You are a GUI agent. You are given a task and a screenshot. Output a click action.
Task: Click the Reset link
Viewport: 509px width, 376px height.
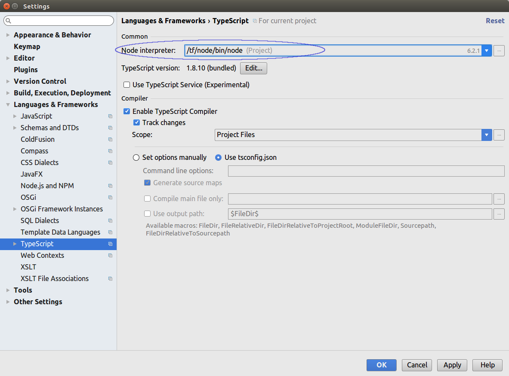click(x=495, y=21)
